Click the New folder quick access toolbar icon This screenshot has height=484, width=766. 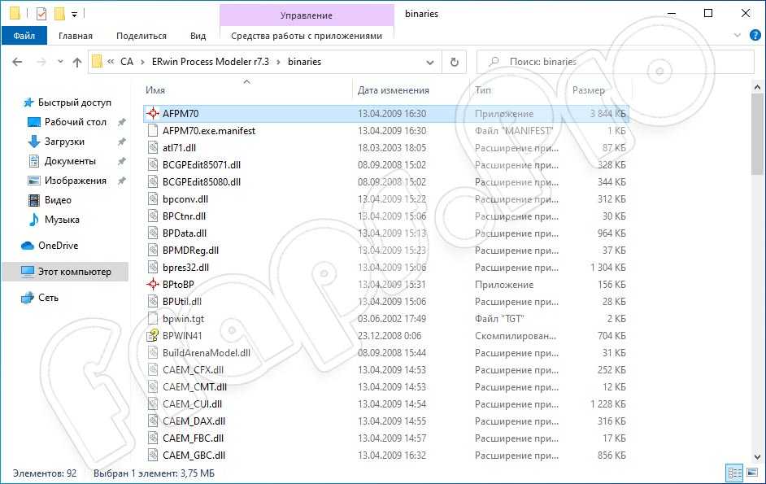pos(59,14)
